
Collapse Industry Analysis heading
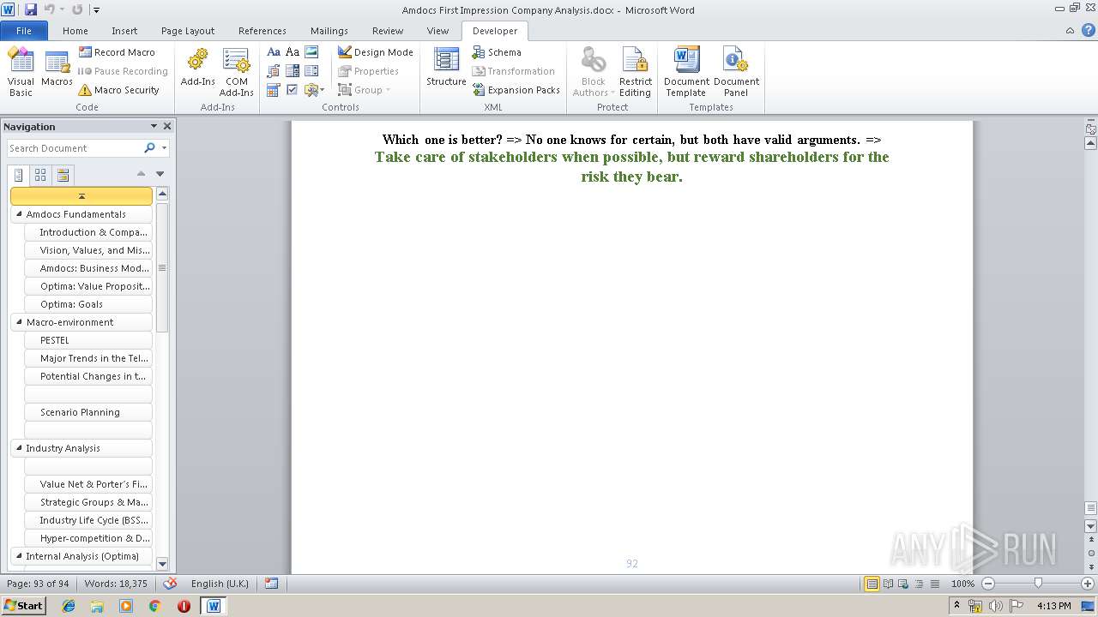click(19, 447)
